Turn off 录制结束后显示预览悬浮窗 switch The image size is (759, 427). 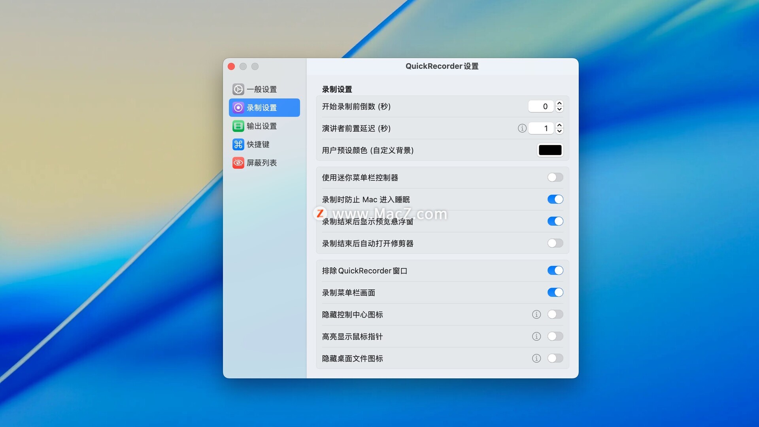(555, 221)
